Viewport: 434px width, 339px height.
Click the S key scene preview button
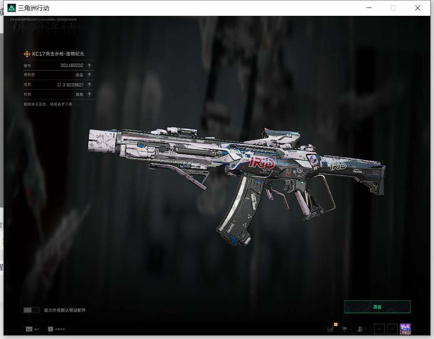pos(57,329)
